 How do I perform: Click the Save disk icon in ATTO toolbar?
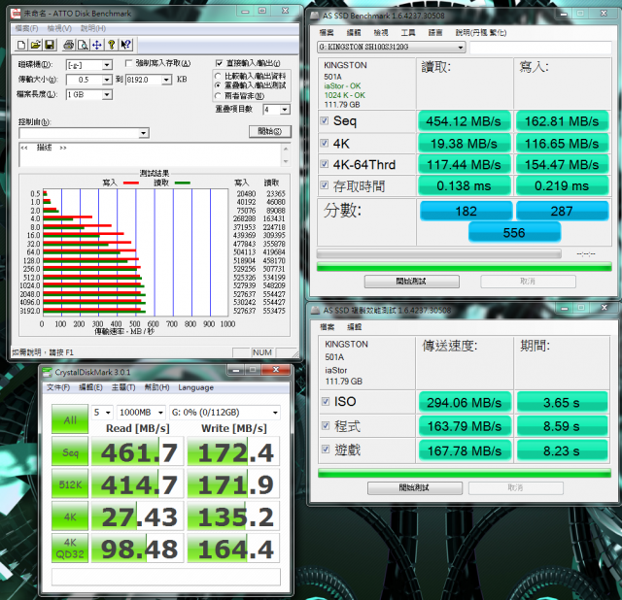coord(50,45)
